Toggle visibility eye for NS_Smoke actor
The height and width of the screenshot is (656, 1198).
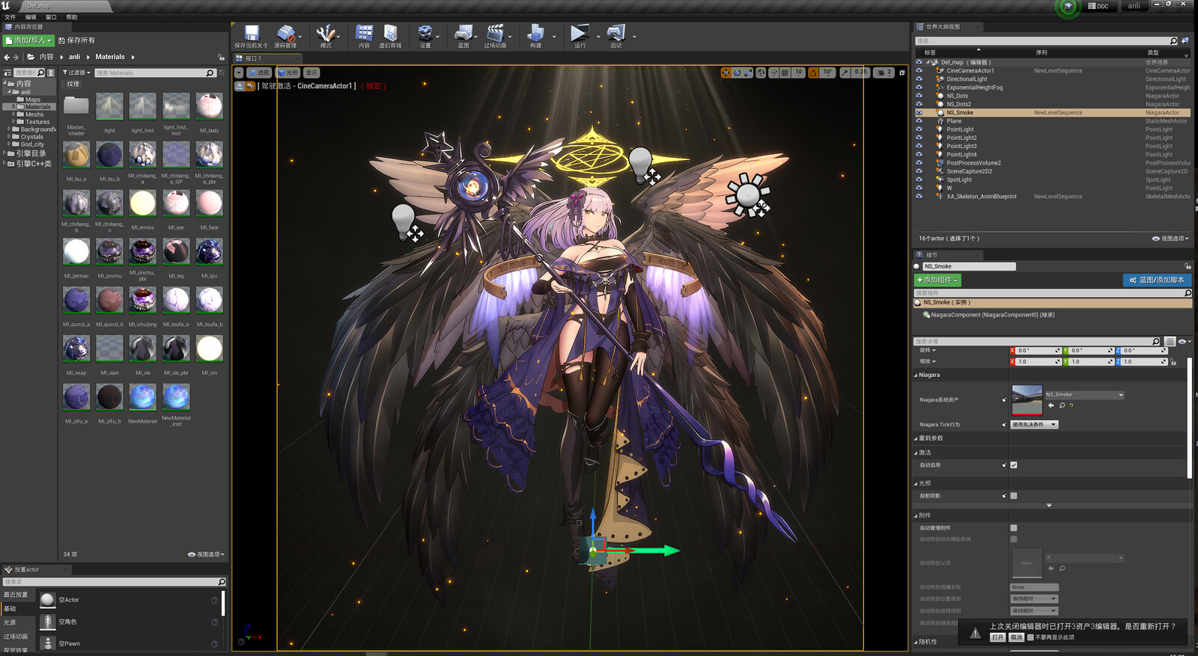pyautogui.click(x=919, y=112)
